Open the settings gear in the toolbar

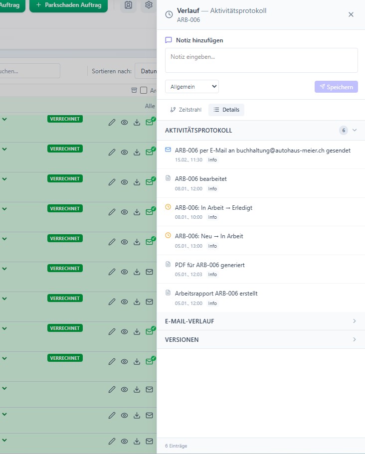tap(149, 5)
